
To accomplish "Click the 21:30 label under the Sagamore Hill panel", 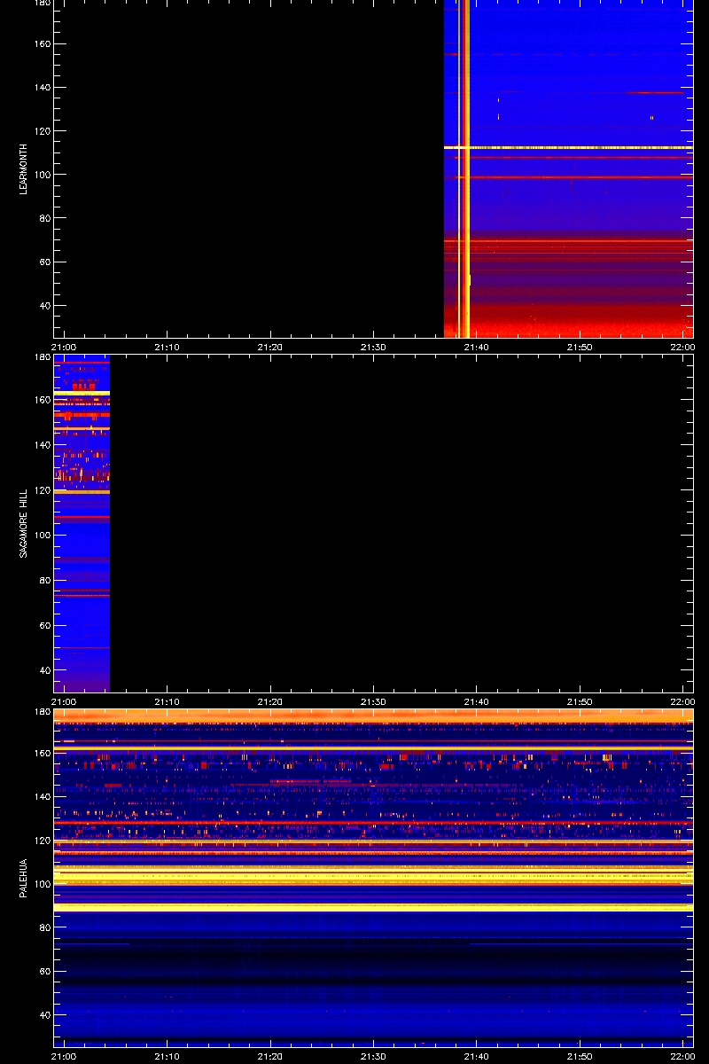I will point(373,701).
